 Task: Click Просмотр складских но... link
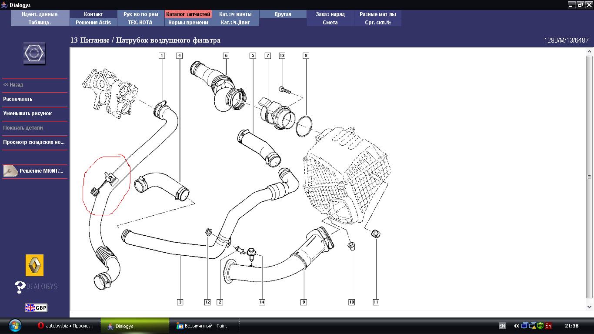[x=34, y=142]
